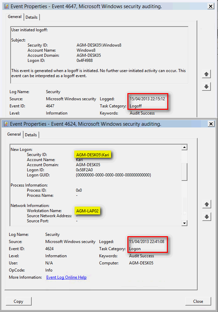The height and width of the screenshot is (312, 218).
Task: Select General tab in Event 4647 dialog
Action: point(15,17)
